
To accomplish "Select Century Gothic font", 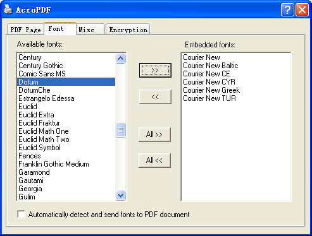I will point(66,66).
